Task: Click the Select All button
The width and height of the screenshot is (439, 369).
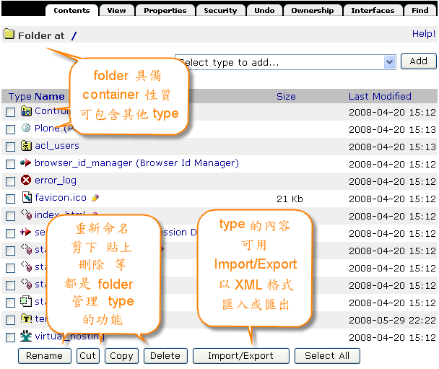Action: pyautogui.click(x=327, y=356)
